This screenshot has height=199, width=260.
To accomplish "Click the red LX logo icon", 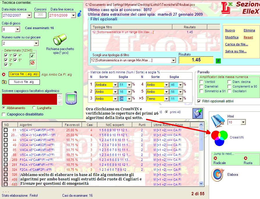I will click(x=227, y=8).
